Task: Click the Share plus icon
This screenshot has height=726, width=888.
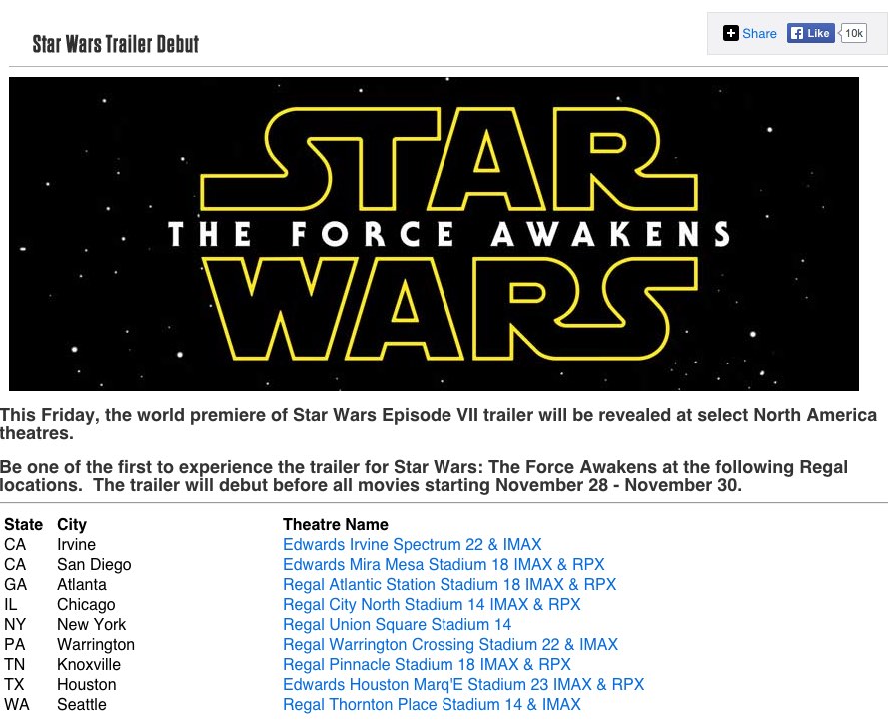Action: [730, 33]
